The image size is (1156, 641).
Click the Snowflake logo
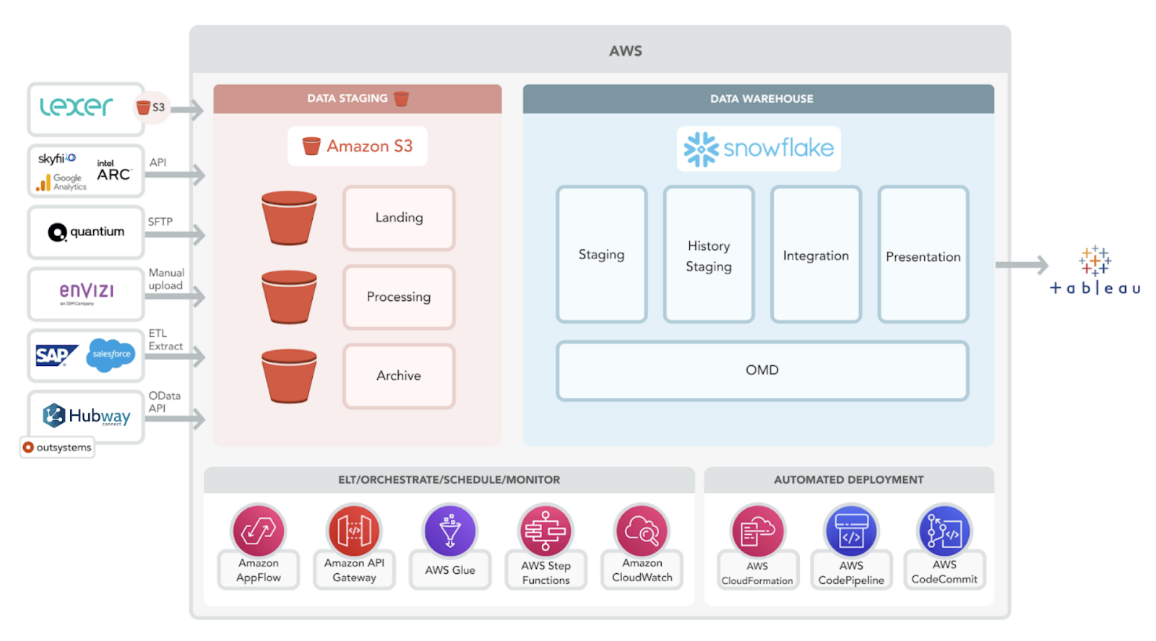pos(759,149)
